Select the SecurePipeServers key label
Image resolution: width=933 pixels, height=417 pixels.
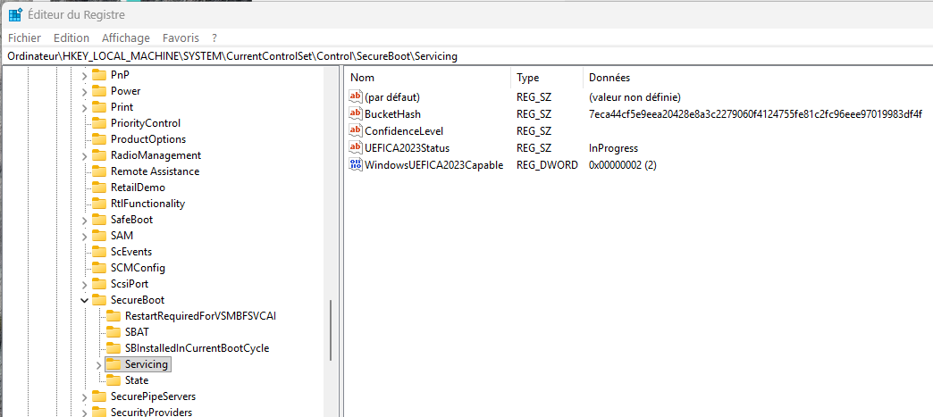point(153,396)
